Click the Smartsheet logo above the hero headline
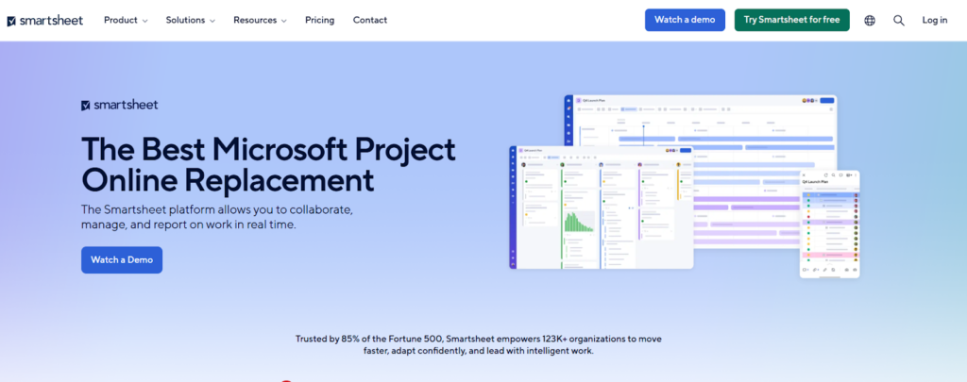 point(119,105)
